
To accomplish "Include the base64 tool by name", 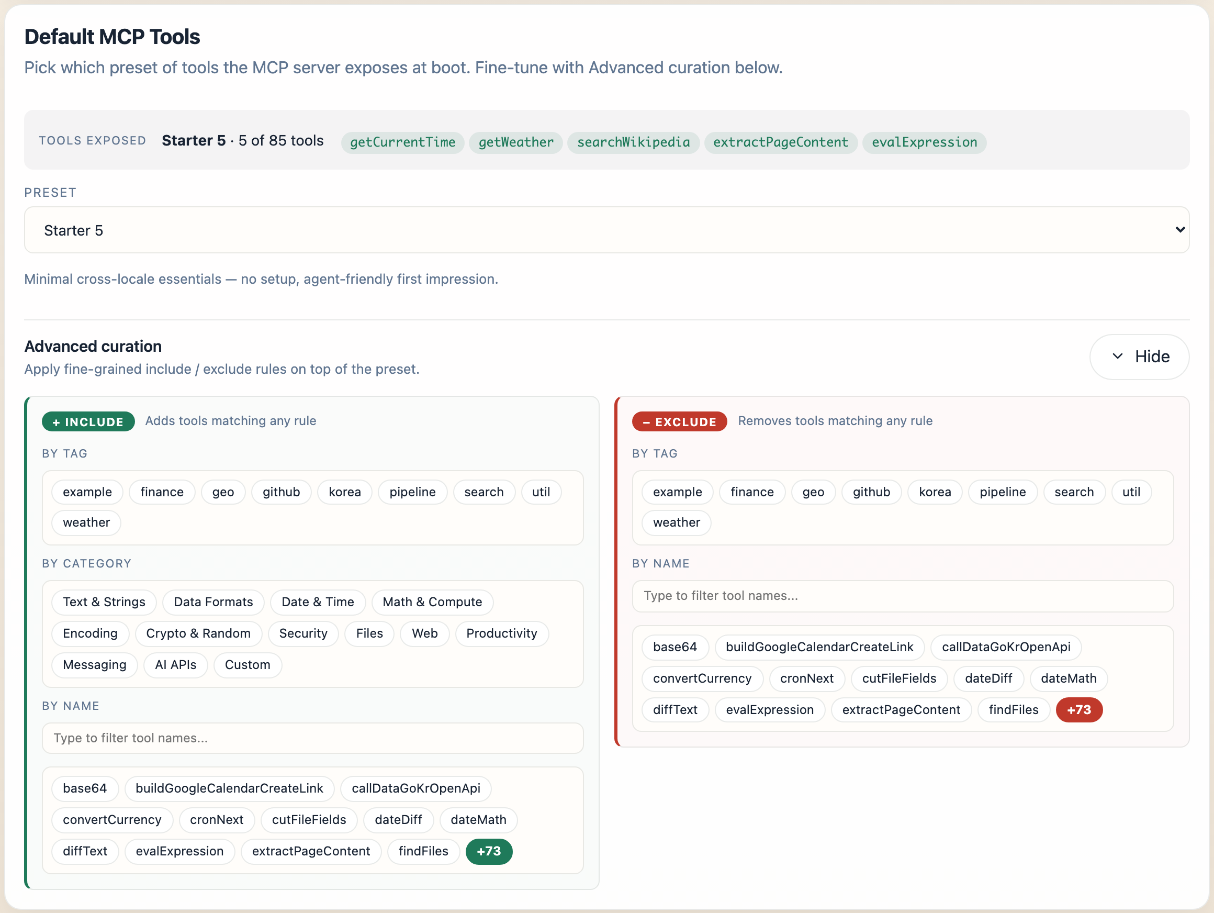I will [85, 789].
